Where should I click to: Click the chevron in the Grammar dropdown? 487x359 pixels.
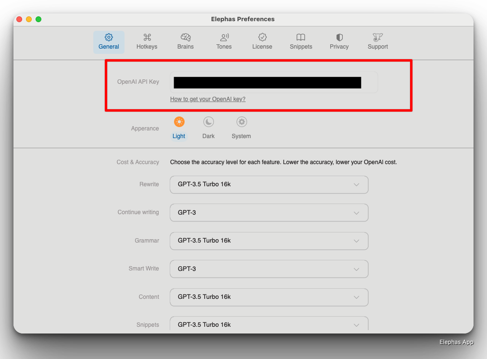coord(356,241)
